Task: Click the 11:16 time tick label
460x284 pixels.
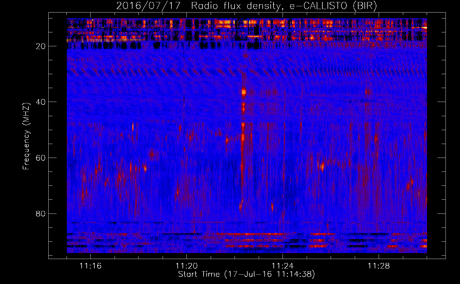Action: (x=90, y=266)
